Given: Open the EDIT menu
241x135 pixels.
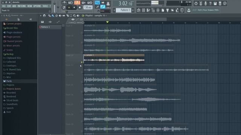Looking at the screenshot, I should pos(9,6).
